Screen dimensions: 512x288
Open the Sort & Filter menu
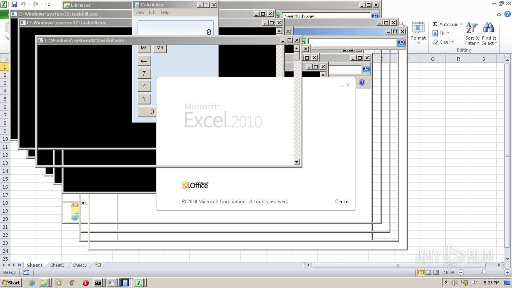coord(472,34)
